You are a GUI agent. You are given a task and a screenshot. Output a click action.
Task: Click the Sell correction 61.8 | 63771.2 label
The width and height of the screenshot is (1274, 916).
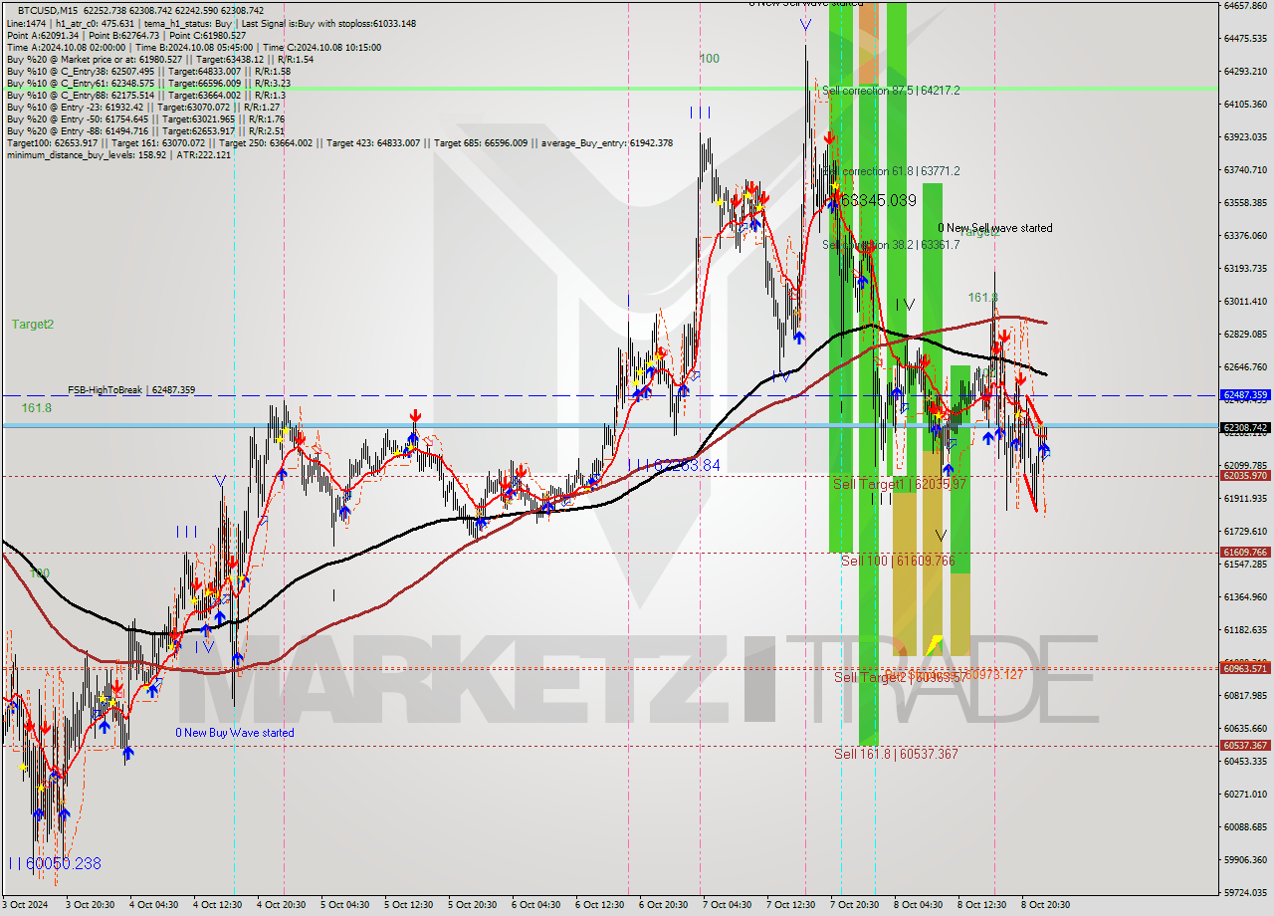[x=891, y=171]
